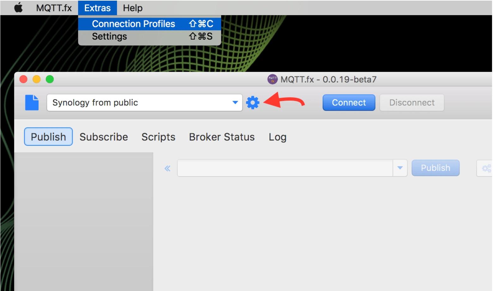
Task: Expand the publish topic dropdown arrow
Action: point(400,168)
